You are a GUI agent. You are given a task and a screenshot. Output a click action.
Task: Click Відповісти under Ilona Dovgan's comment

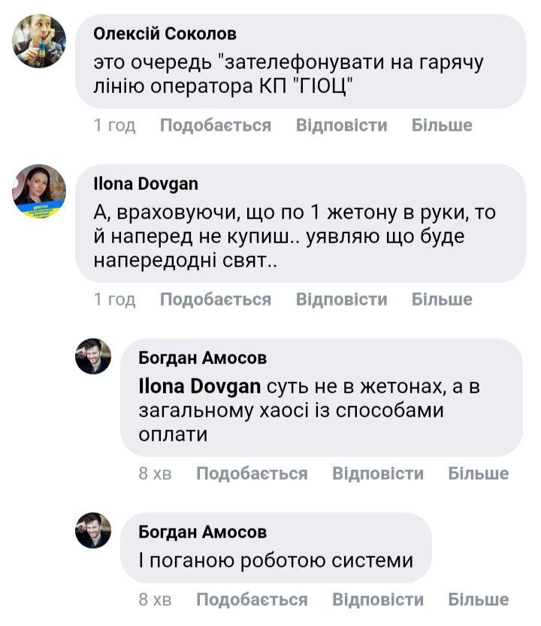(341, 299)
